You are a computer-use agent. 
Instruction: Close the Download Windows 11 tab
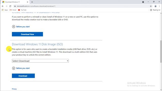pyautogui.click(x=28, y=2)
